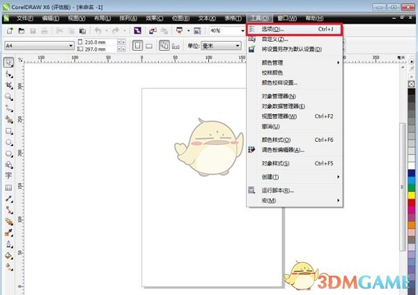Select the Outline pen tool
The height and width of the screenshot is (295, 418).
click(x=9, y=244)
